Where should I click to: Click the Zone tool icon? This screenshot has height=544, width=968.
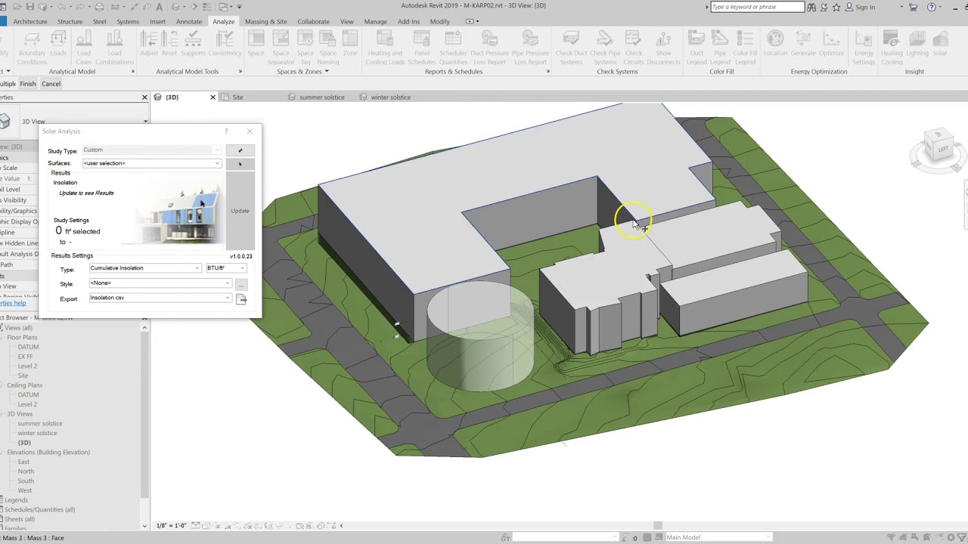350,44
